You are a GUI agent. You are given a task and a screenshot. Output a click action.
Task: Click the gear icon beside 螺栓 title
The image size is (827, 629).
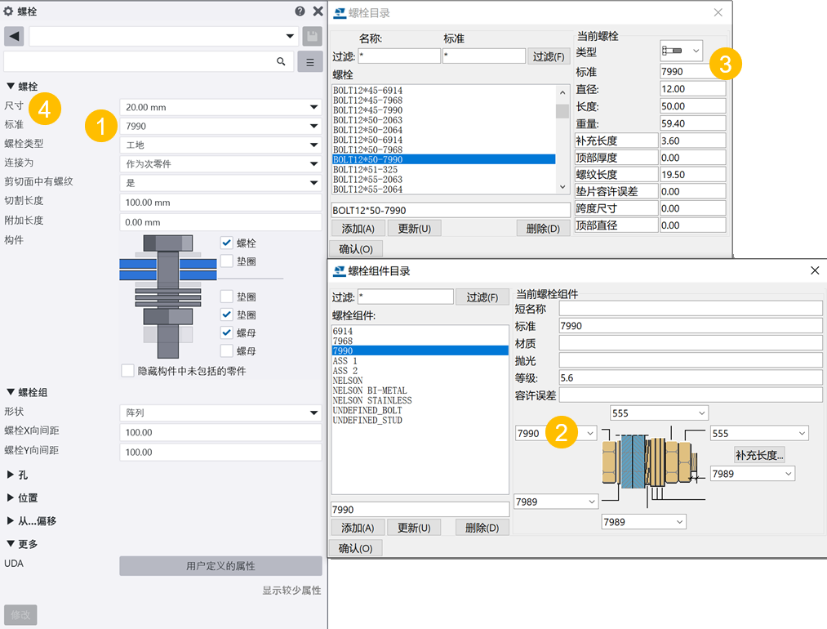tap(8, 12)
